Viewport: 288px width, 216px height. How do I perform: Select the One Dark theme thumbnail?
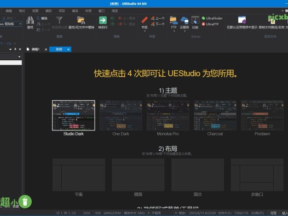tap(120, 116)
